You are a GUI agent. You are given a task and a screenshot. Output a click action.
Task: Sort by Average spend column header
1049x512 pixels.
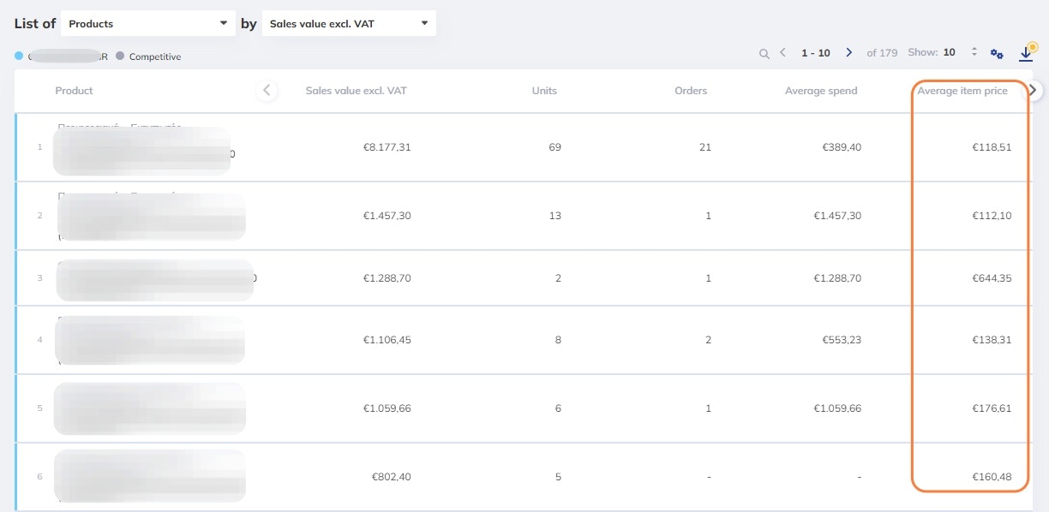click(820, 91)
